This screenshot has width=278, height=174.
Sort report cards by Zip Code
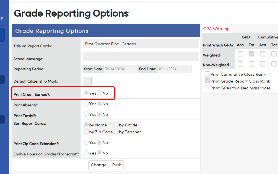coord(86,132)
